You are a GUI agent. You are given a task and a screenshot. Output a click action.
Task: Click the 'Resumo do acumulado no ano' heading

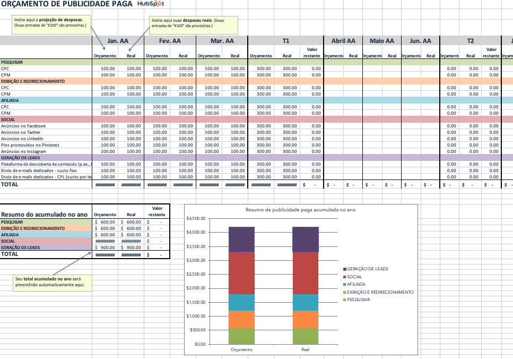click(44, 214)
